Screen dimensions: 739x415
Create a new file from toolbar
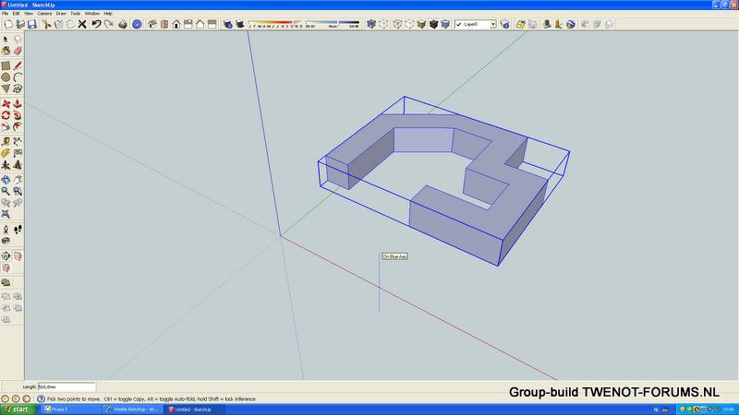(8, 24)
